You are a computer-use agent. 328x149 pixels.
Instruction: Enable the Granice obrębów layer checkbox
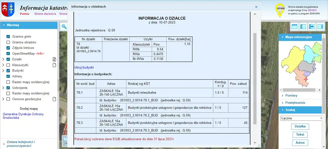[8, 42]
